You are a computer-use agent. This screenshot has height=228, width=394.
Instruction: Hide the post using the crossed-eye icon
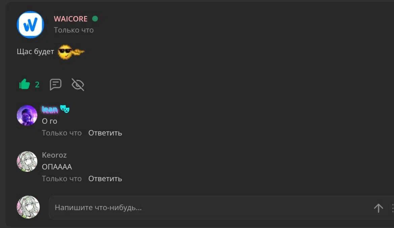click(x=78, y=84)
